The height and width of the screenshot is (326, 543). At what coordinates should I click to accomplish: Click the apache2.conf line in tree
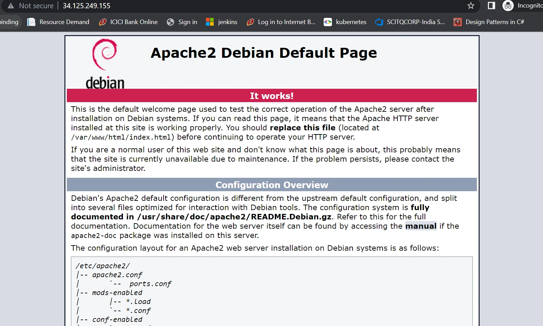pos(117,275)
